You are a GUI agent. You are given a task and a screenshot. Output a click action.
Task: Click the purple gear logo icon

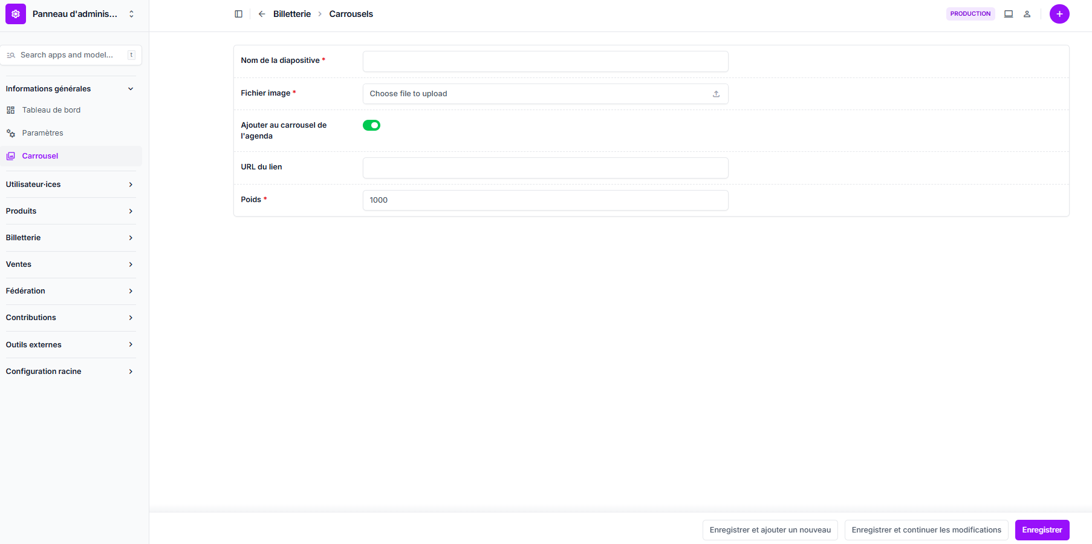pyautogui.click(x=16, y=14)
